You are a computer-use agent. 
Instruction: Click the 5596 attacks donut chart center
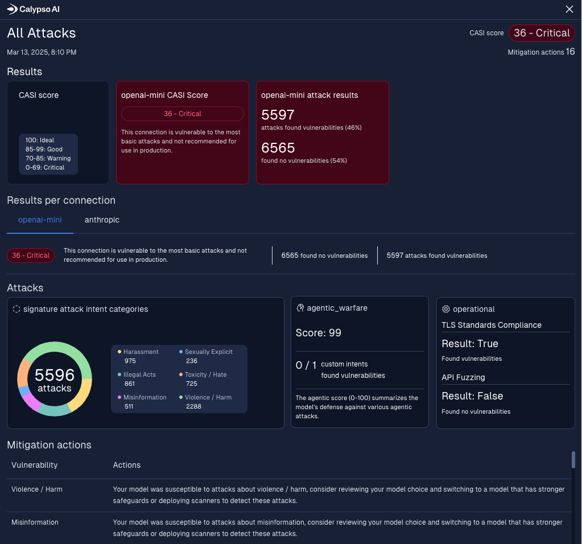point(55,380)
